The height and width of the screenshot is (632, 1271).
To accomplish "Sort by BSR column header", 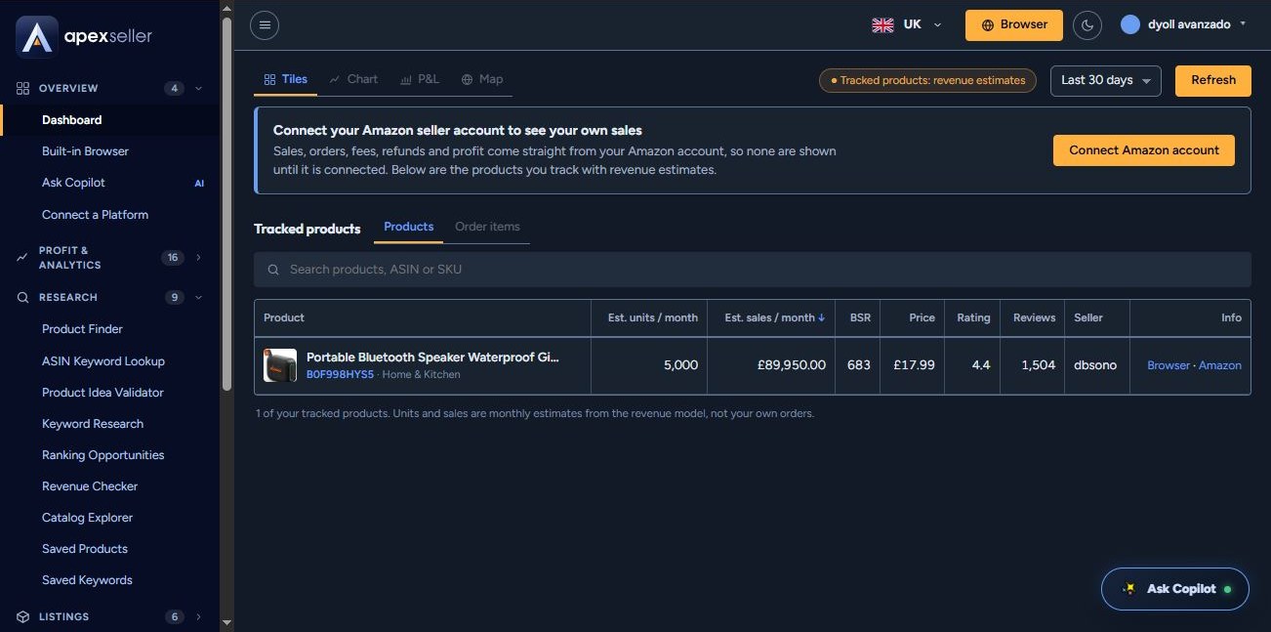I will (860, 317).
